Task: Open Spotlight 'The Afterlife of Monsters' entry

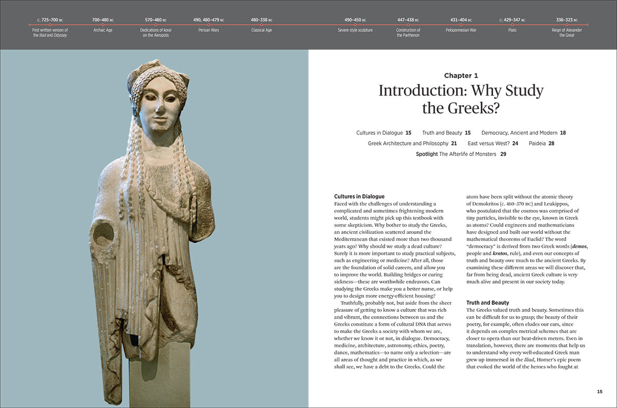Action: [461, 154]
